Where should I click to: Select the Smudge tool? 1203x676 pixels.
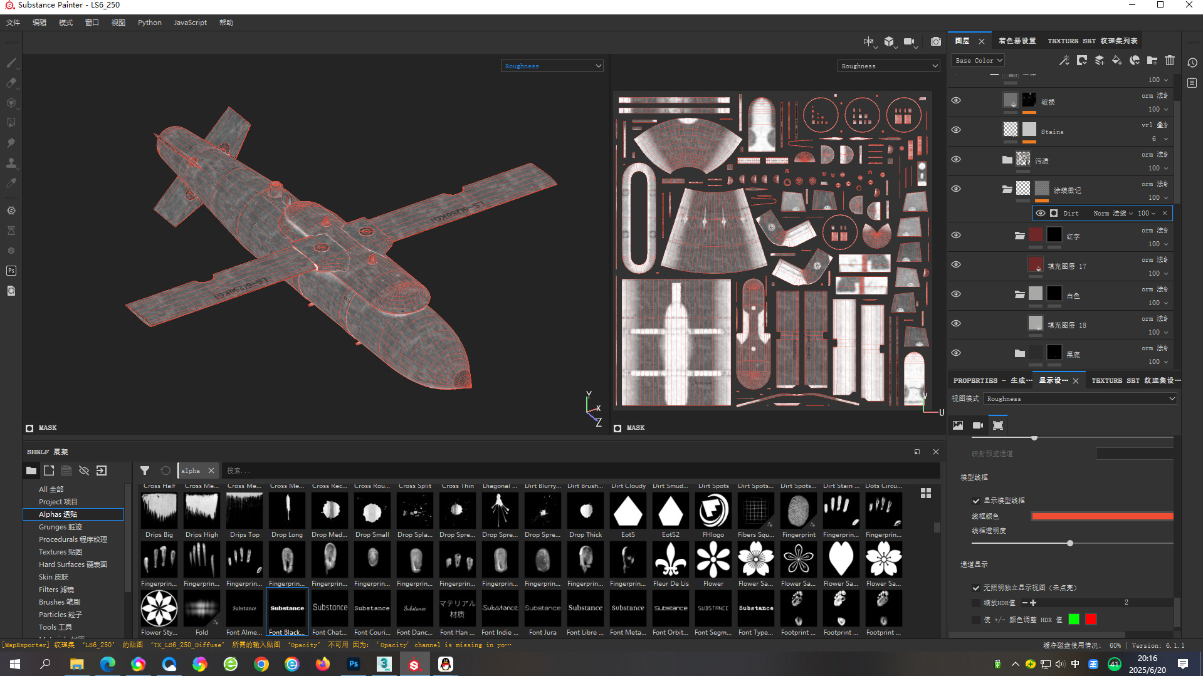pyautogui.click(x=11, y=143)
